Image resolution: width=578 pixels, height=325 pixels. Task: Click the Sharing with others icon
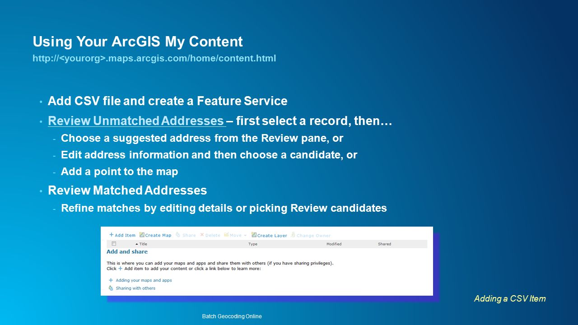111,288
